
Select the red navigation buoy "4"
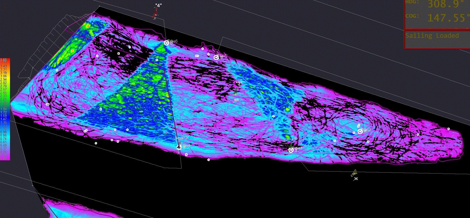[x=155, y=14]
